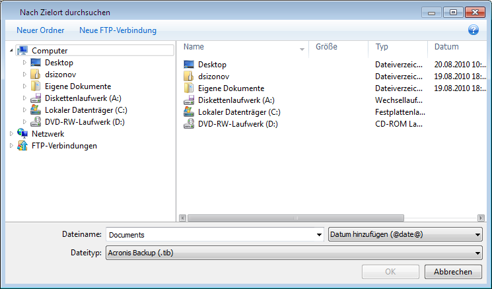Click the Neuer Ordner link
This screenshot has width=492, height=289.
(40, 30)
